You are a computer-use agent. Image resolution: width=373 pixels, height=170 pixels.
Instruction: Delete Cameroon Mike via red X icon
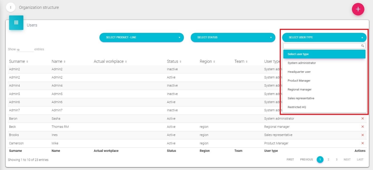[363, 143]
